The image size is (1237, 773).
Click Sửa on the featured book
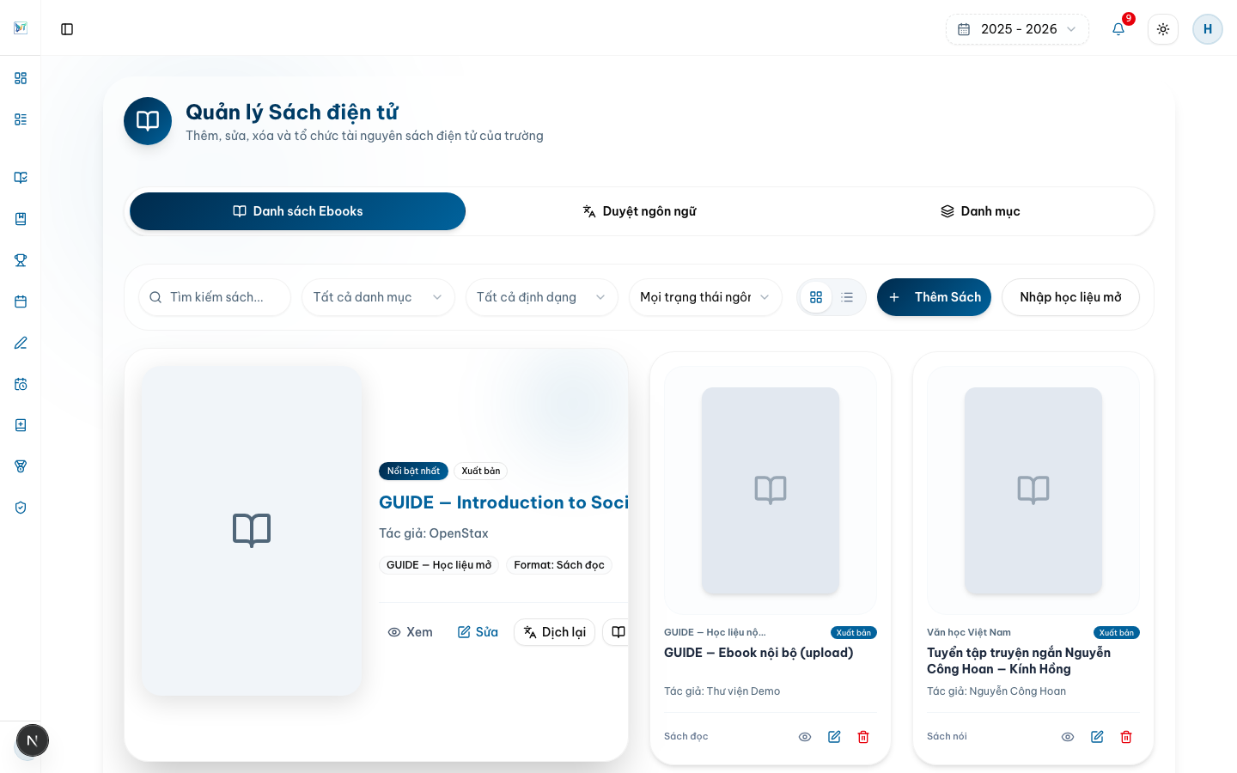pos(478,632)
